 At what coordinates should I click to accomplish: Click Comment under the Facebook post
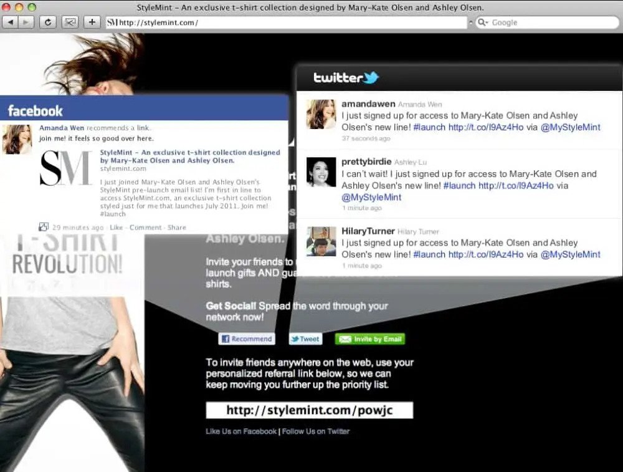(145, 228)
